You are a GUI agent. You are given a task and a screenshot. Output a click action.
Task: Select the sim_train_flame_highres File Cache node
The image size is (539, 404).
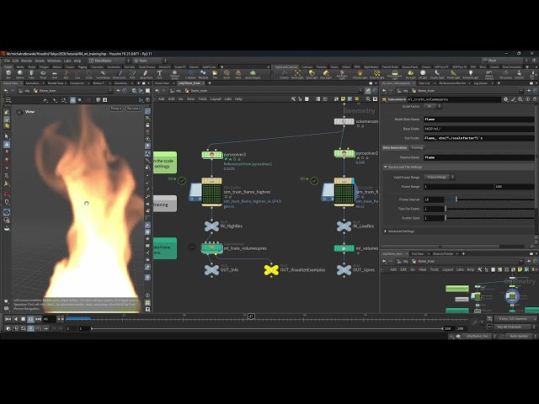coord(211,193)
